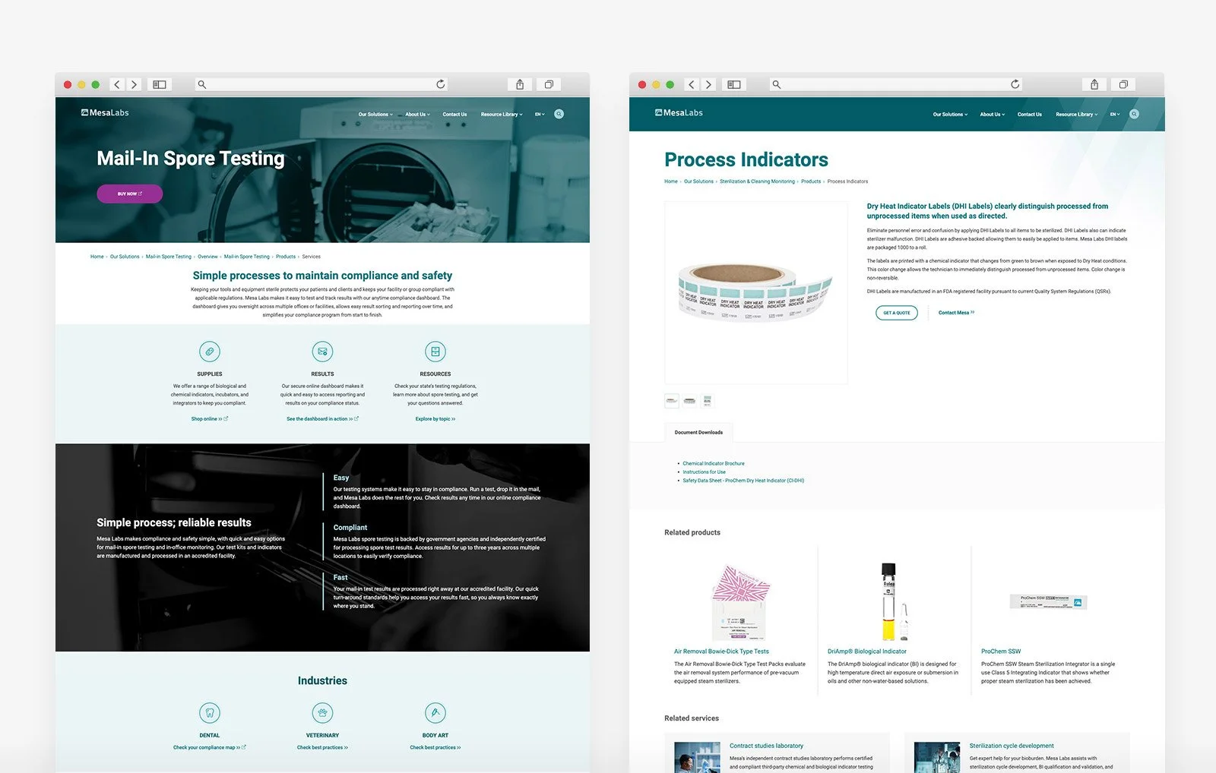Expand Resource Library menu in right window
Viewport: 1216px width, 773px height.
point(1076,115)
